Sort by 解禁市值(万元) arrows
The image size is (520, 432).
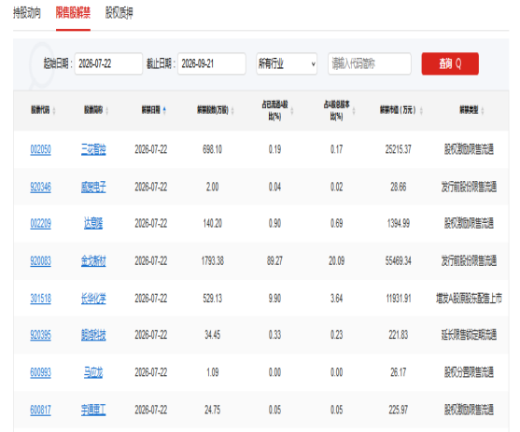point(421,110)
